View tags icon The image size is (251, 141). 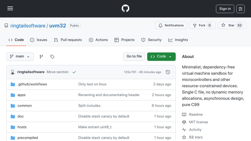pyautogui.click(x=52, y=57)
